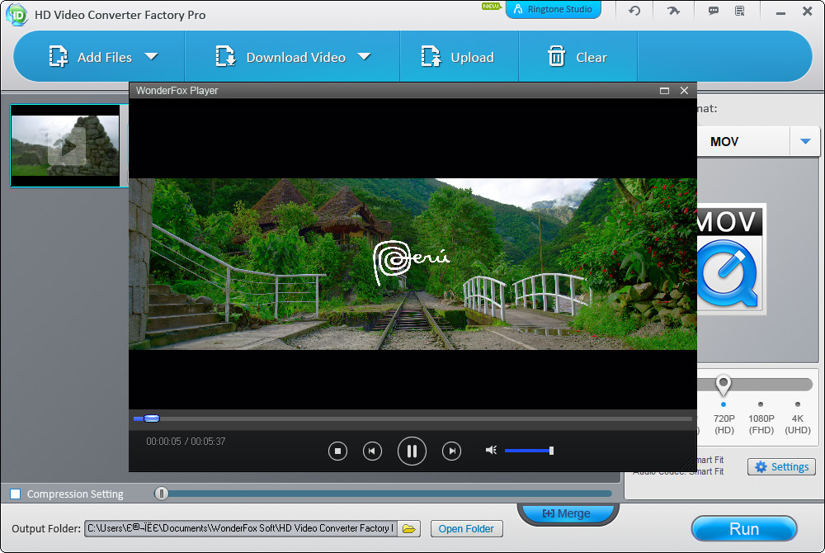Select the 720P (HD) resolution
The height and width of the screenshot is (553, 825).
724,419
